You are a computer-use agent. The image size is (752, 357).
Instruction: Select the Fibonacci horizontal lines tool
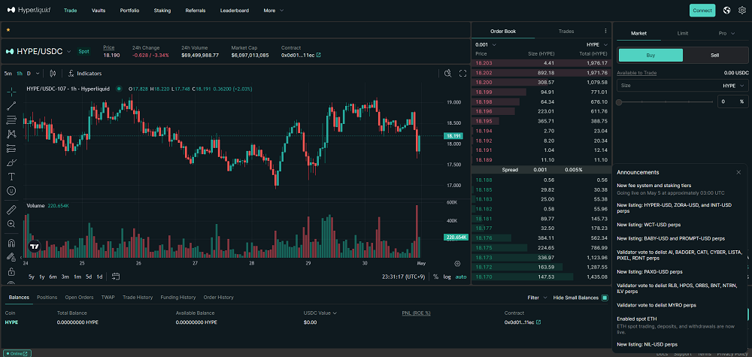point(11,120)
